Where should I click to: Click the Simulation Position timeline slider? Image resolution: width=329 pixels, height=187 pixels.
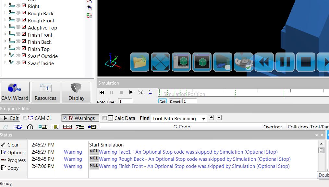(x=243, y=93)
